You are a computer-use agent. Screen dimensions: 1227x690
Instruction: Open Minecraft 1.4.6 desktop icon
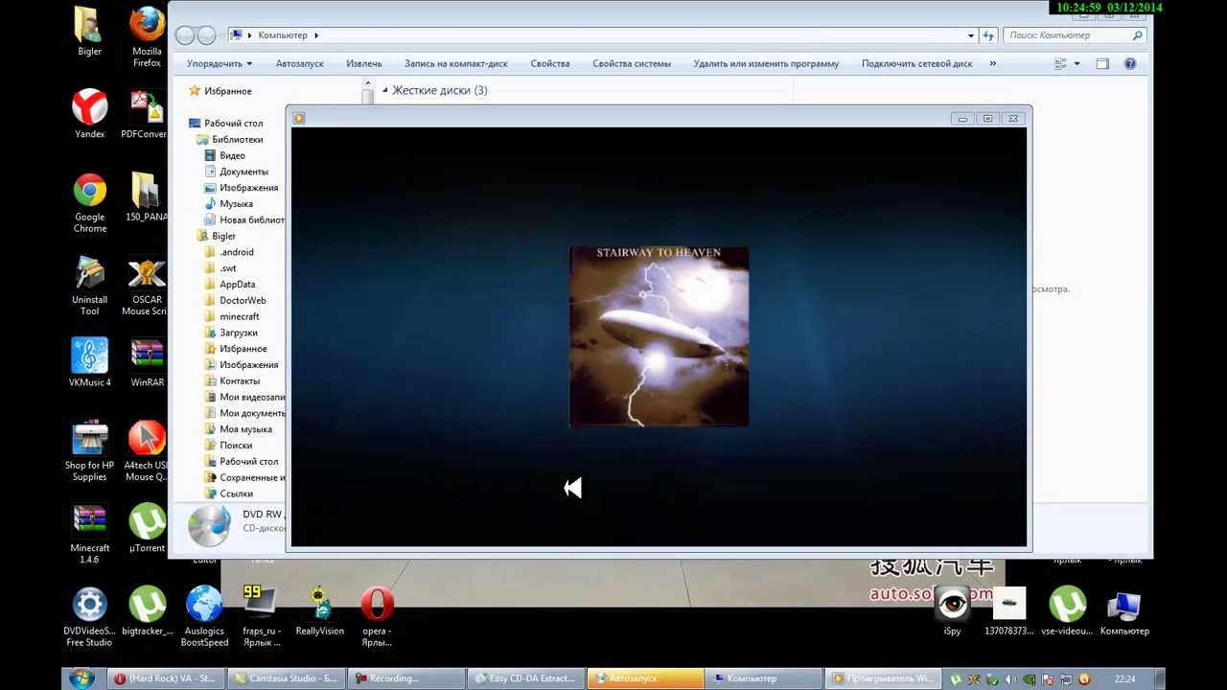90,534
